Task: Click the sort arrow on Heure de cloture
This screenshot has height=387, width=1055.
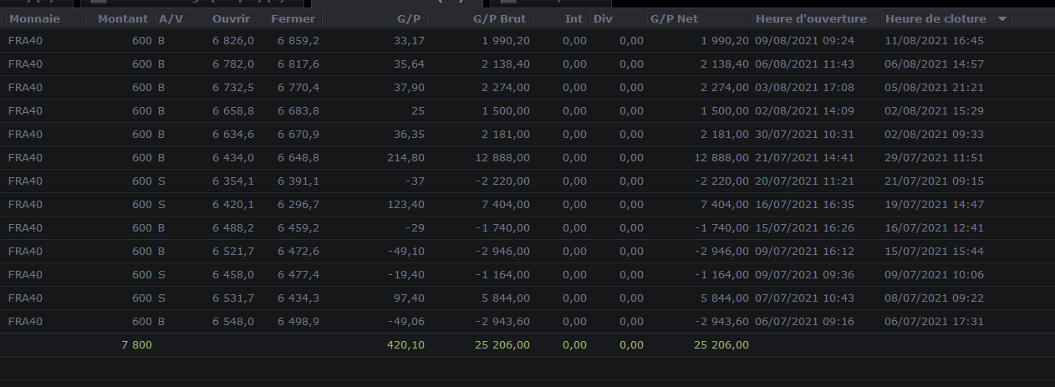Action: coord(1001,18)
